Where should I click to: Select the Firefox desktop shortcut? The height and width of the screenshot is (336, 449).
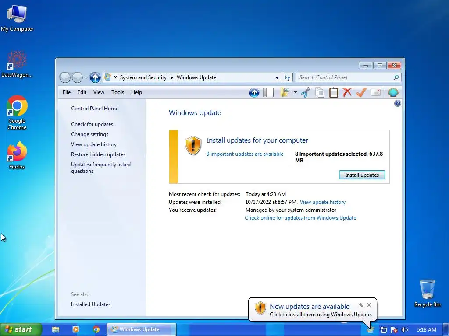pyautogui.click(x=17, y=155)
